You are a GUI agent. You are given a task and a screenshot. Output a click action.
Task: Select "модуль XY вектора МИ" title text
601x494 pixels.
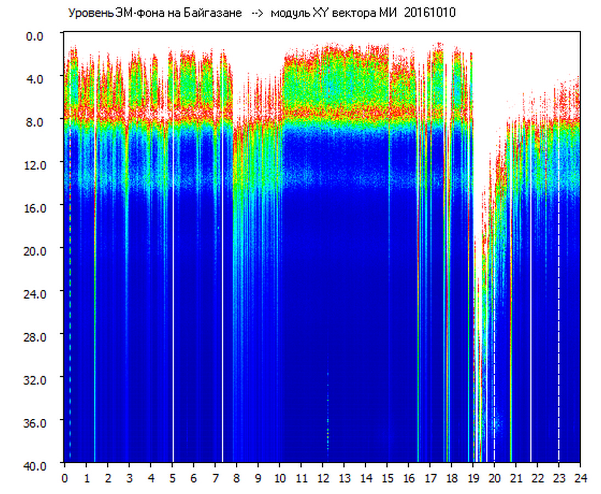point(335,14)
